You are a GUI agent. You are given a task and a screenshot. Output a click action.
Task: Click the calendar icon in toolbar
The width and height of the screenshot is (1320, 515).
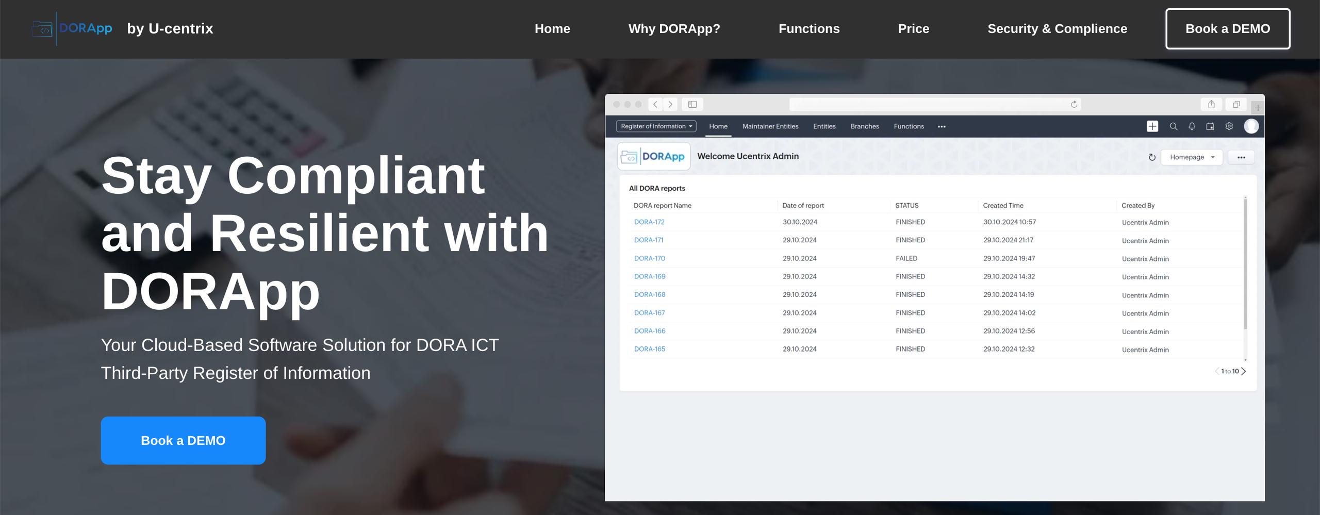[x=1210, y=126]
